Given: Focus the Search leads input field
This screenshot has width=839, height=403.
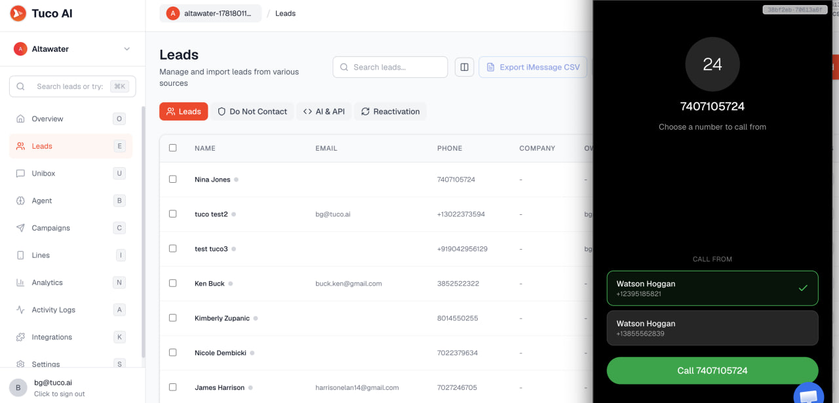Looking at the screenshot, I should tap(390, 67).
